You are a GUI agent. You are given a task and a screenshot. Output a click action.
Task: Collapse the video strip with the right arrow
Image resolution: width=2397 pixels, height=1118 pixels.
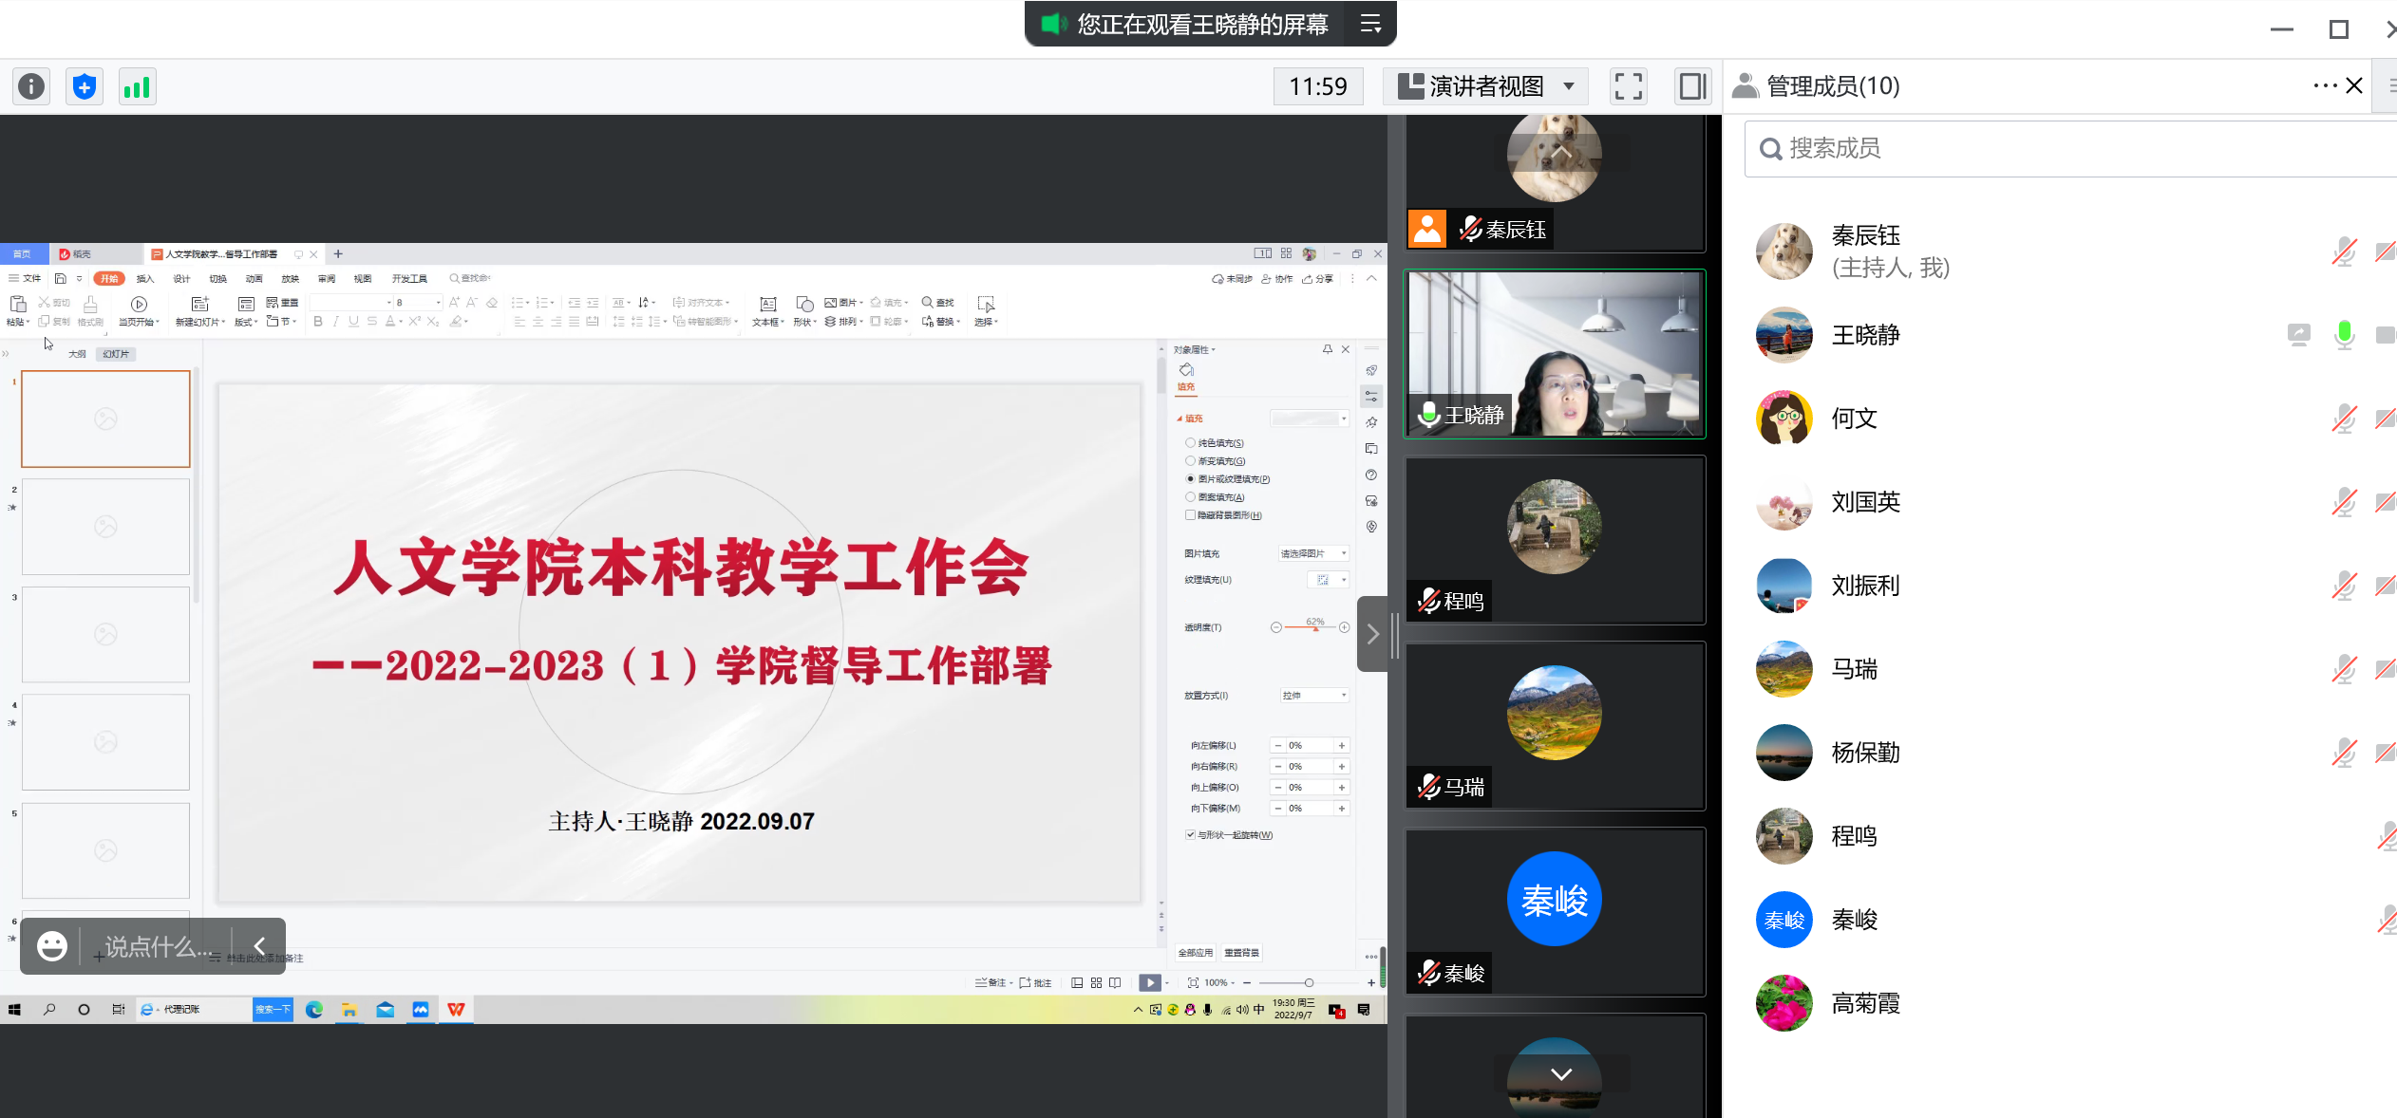[1372, 634]
